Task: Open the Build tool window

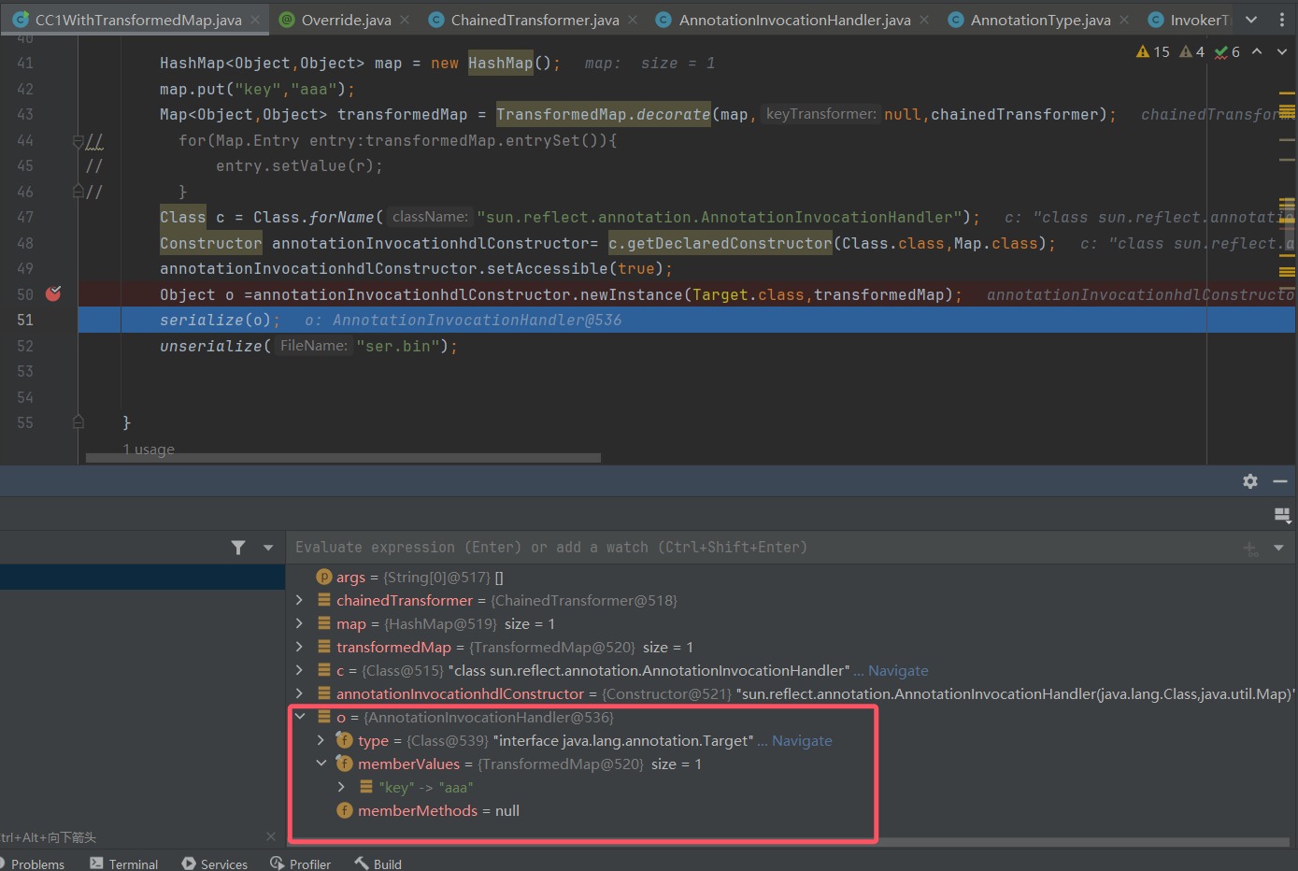Action: click(x=378, y=864)
